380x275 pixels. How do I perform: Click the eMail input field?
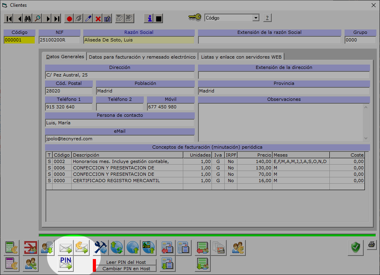(x=119, y=139)
